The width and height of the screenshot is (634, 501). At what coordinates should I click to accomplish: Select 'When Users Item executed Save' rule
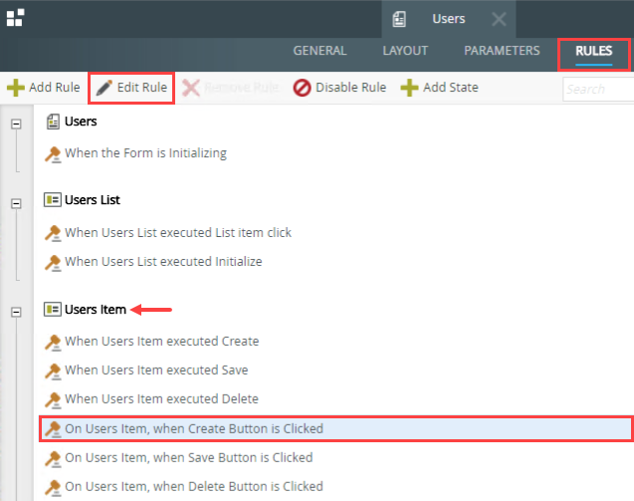[156, 371]
